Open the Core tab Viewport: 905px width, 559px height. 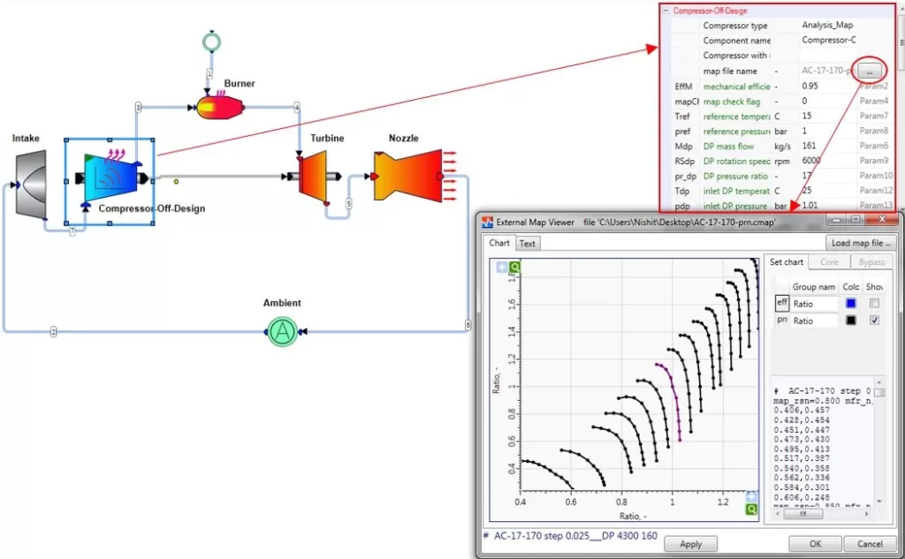829,262
